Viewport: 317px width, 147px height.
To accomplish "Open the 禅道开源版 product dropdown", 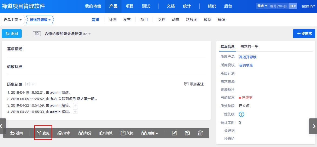I will click(x=40, y=20).
